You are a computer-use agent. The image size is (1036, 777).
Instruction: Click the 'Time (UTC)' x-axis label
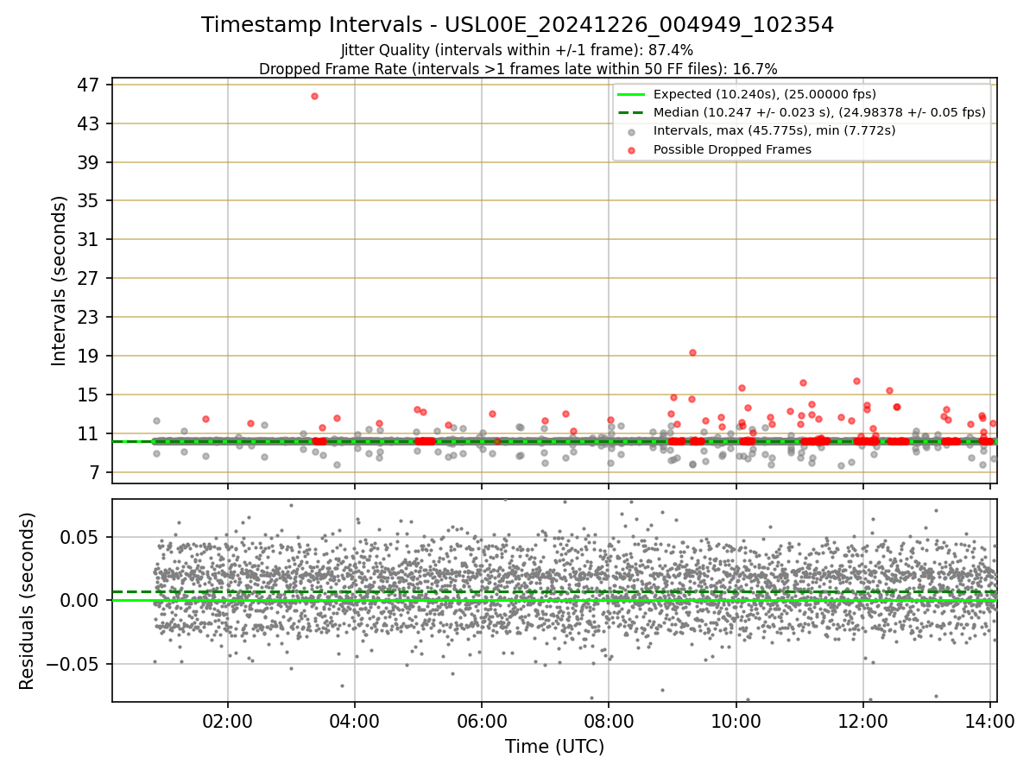coord(554,747)
